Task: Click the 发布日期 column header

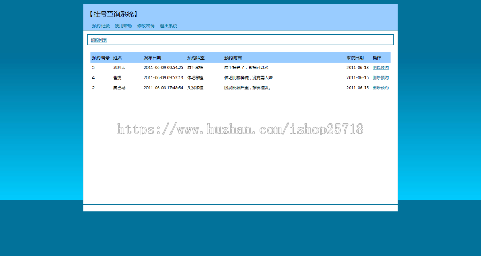Action: coord(152,58)
